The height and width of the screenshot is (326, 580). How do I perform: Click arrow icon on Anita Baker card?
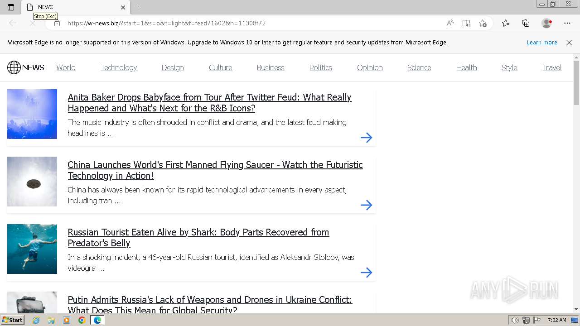pos(366,138)
